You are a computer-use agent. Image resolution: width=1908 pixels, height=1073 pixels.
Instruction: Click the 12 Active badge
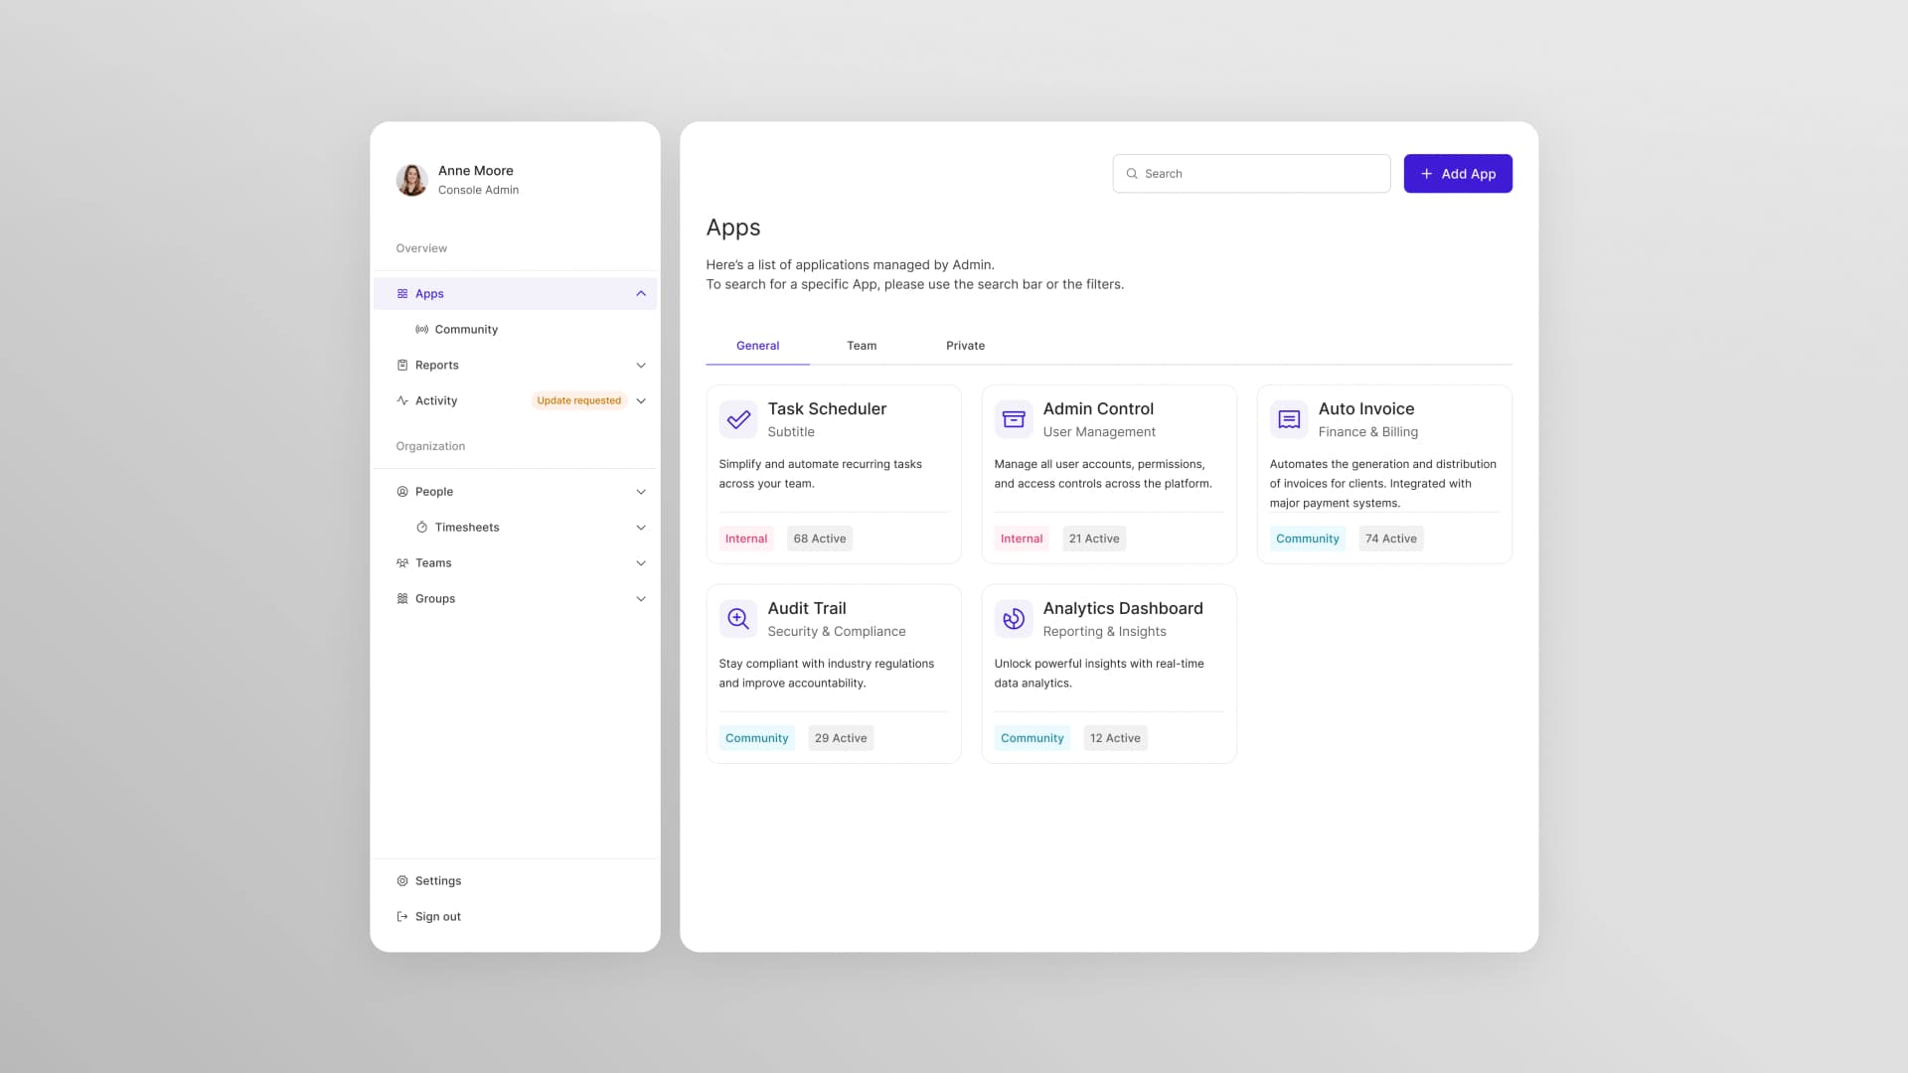[x=1115, y=739]
